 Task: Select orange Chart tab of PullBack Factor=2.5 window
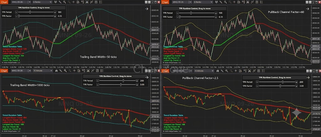[165, 71]
